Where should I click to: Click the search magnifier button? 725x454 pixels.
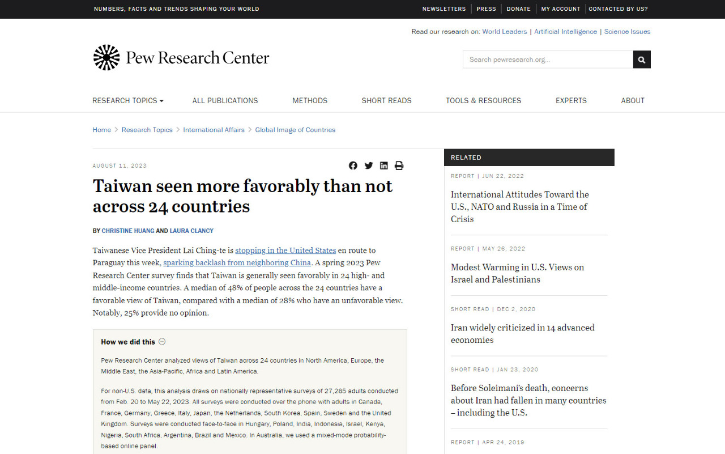pyautogui.click(x=642, y=60)
